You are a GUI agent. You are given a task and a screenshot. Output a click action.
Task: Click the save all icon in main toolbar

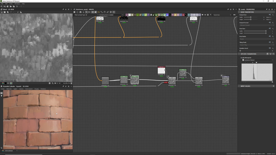coord(14,7)
